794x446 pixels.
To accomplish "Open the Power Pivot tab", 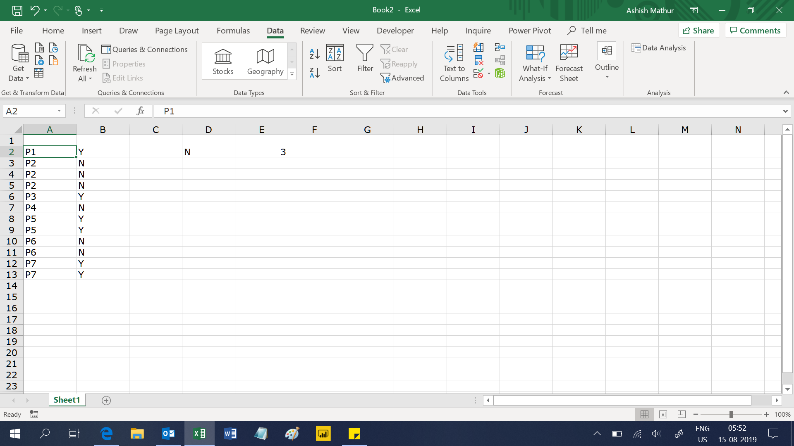I will pyautogui.click(x=530, y=31).
